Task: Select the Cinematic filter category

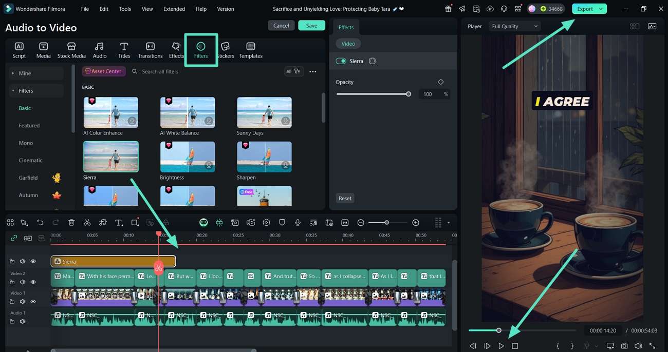Action: coord(31,160)
